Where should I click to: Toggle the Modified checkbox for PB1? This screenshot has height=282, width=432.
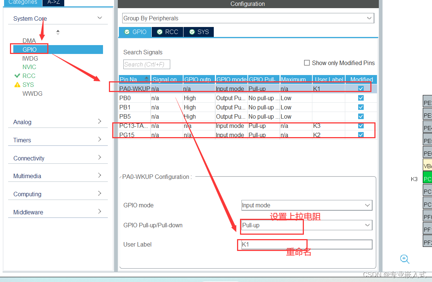coord(361,107)
